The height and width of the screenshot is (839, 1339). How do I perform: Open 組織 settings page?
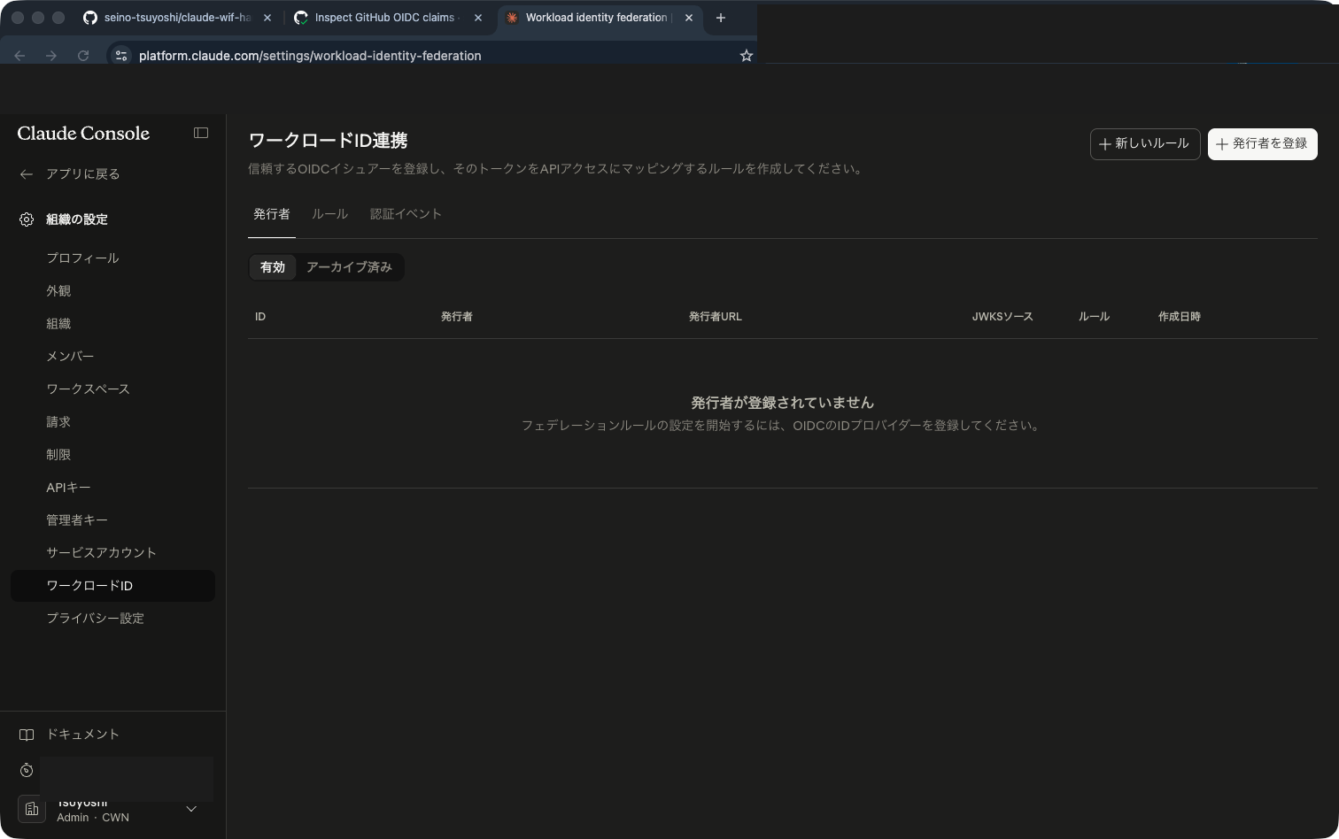coord(58,324)
